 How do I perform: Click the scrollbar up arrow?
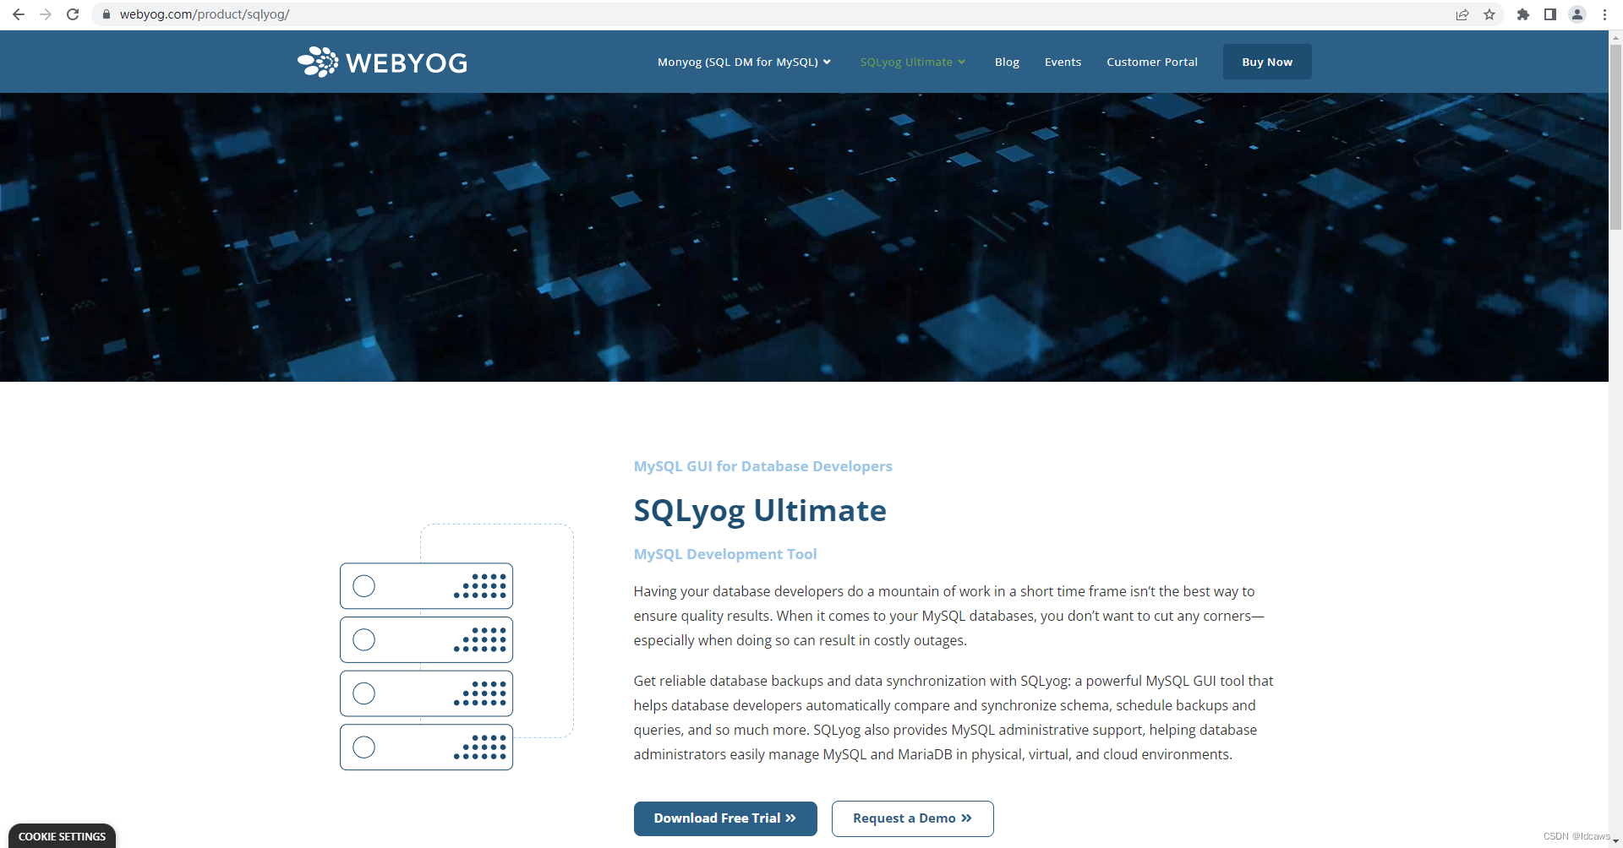[1615, 37]
